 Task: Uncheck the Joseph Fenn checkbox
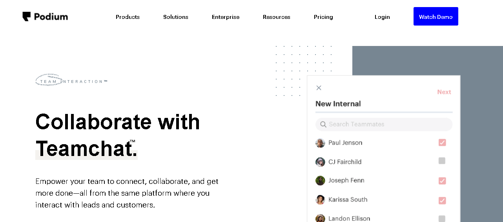coord(442,181)
